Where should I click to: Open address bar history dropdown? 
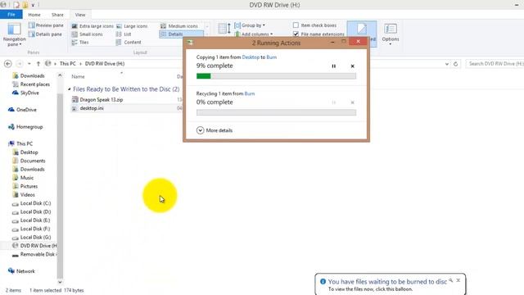click(447, 64)
